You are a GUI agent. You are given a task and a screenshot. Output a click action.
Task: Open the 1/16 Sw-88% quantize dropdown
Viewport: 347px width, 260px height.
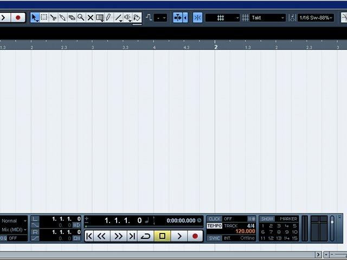316,18
